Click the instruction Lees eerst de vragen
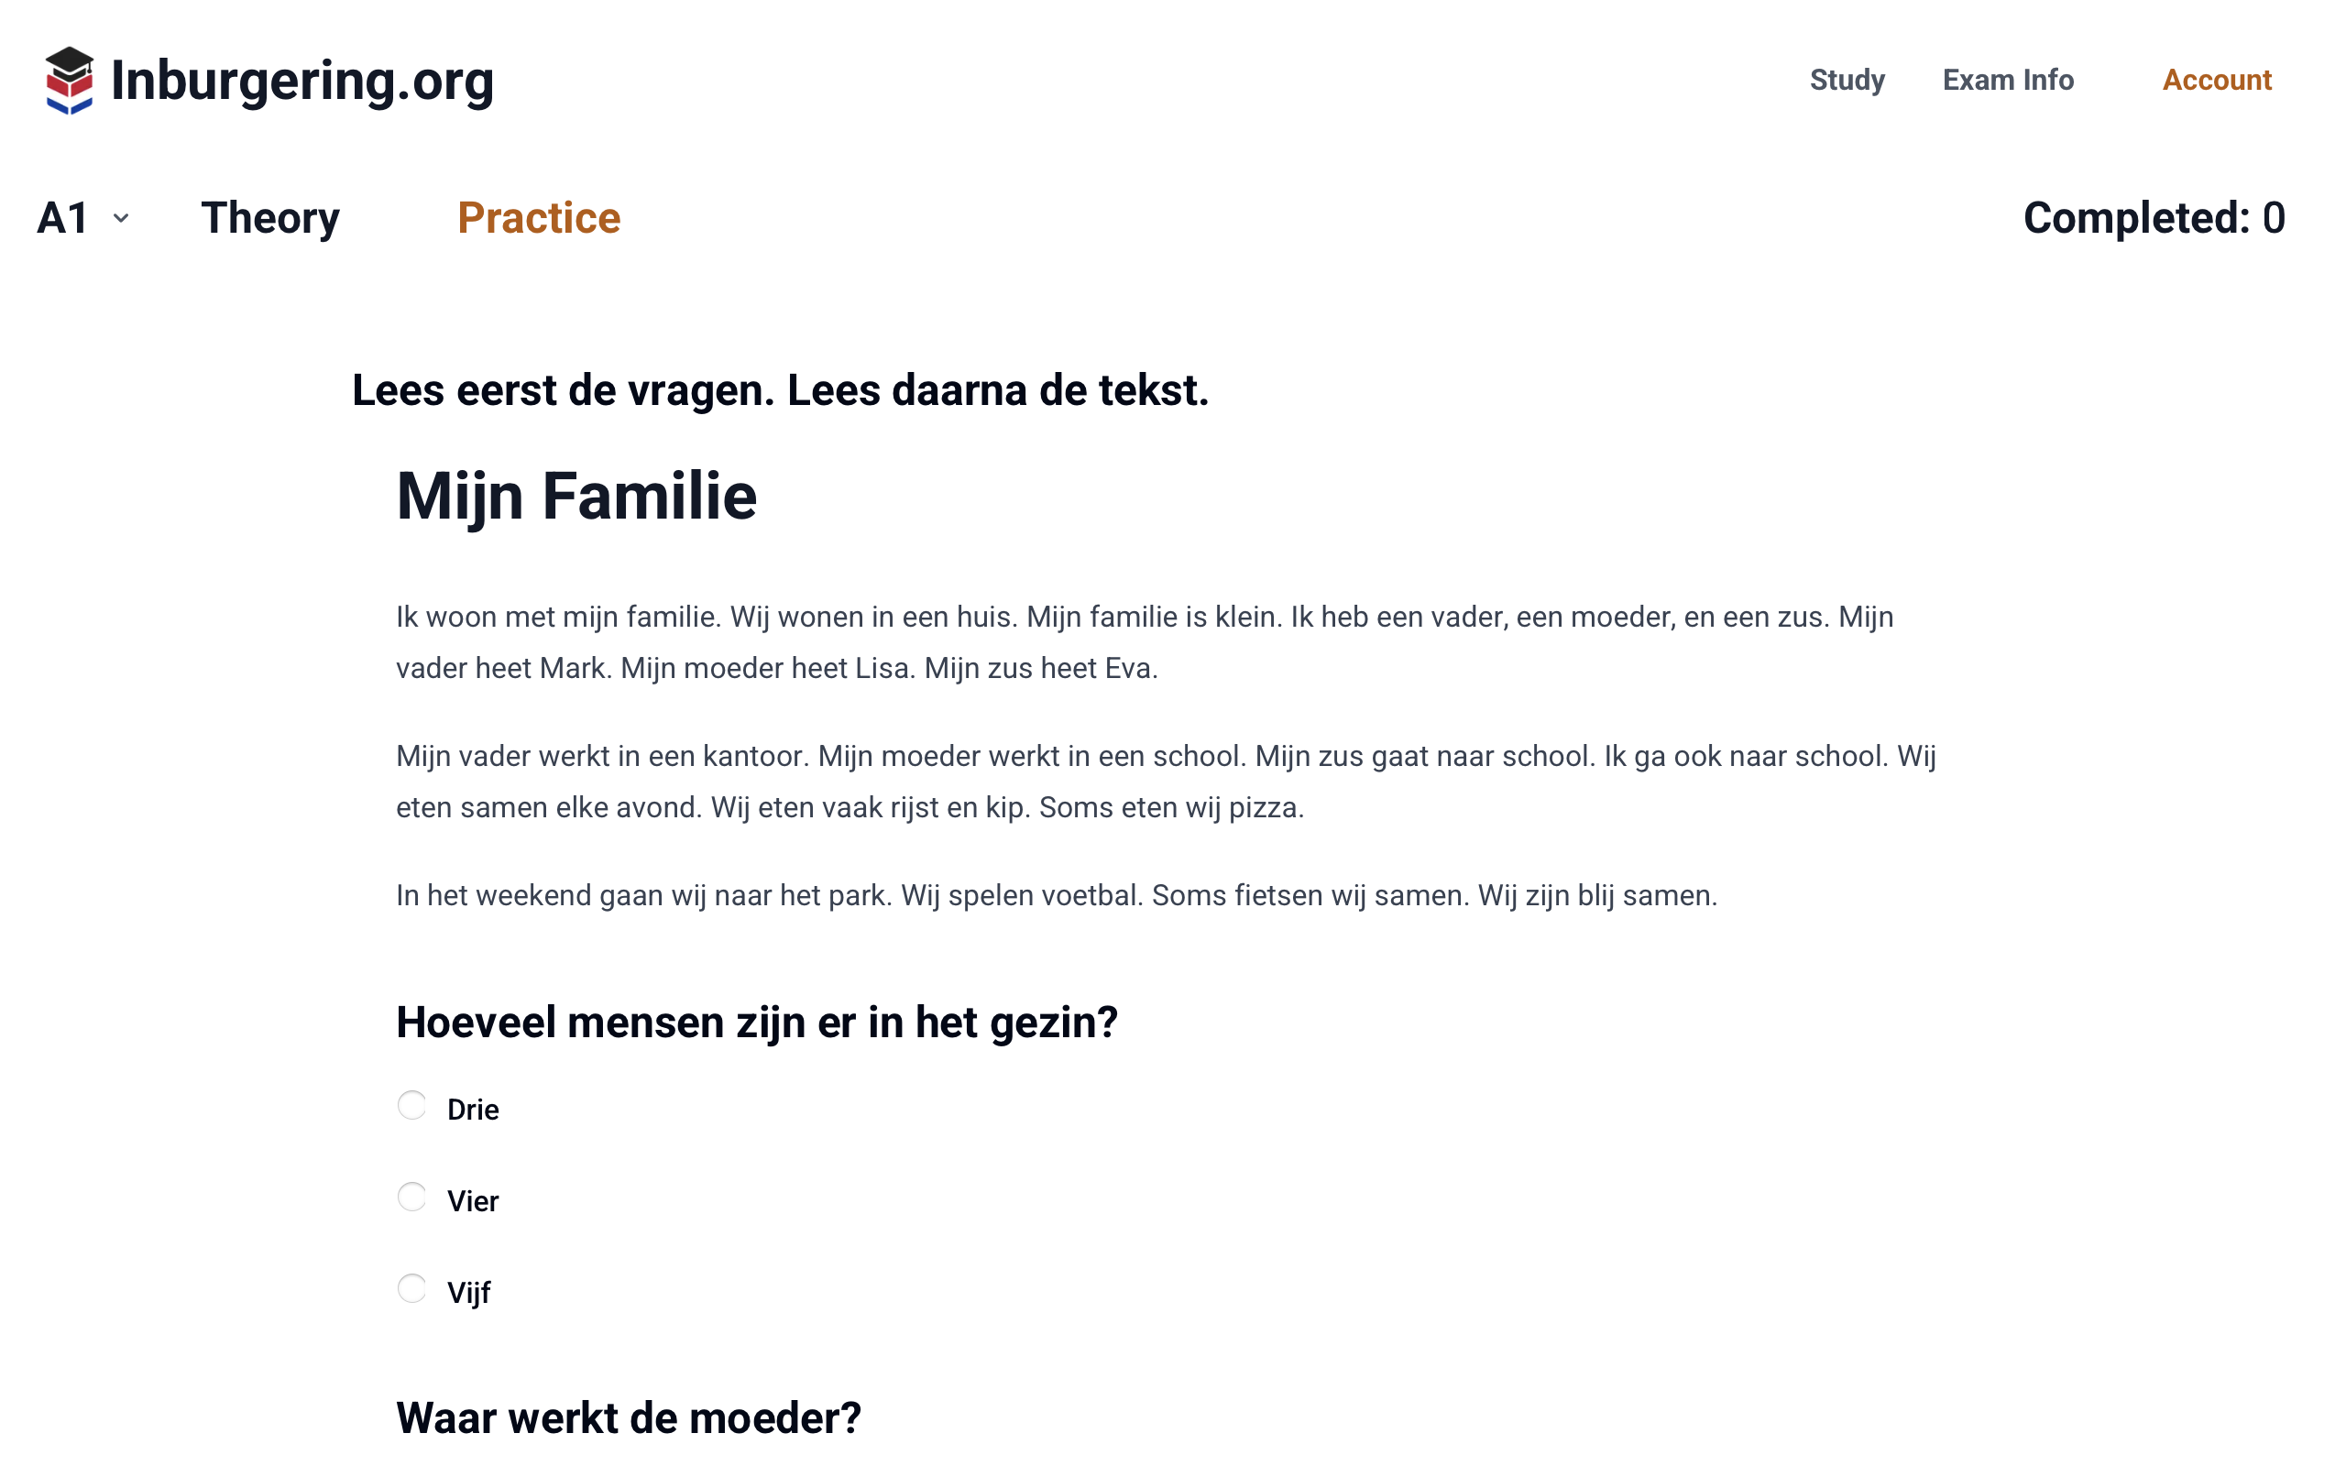Image resolution: width=2346 pixels, height=1466 pixels. (x=781, y=390)
